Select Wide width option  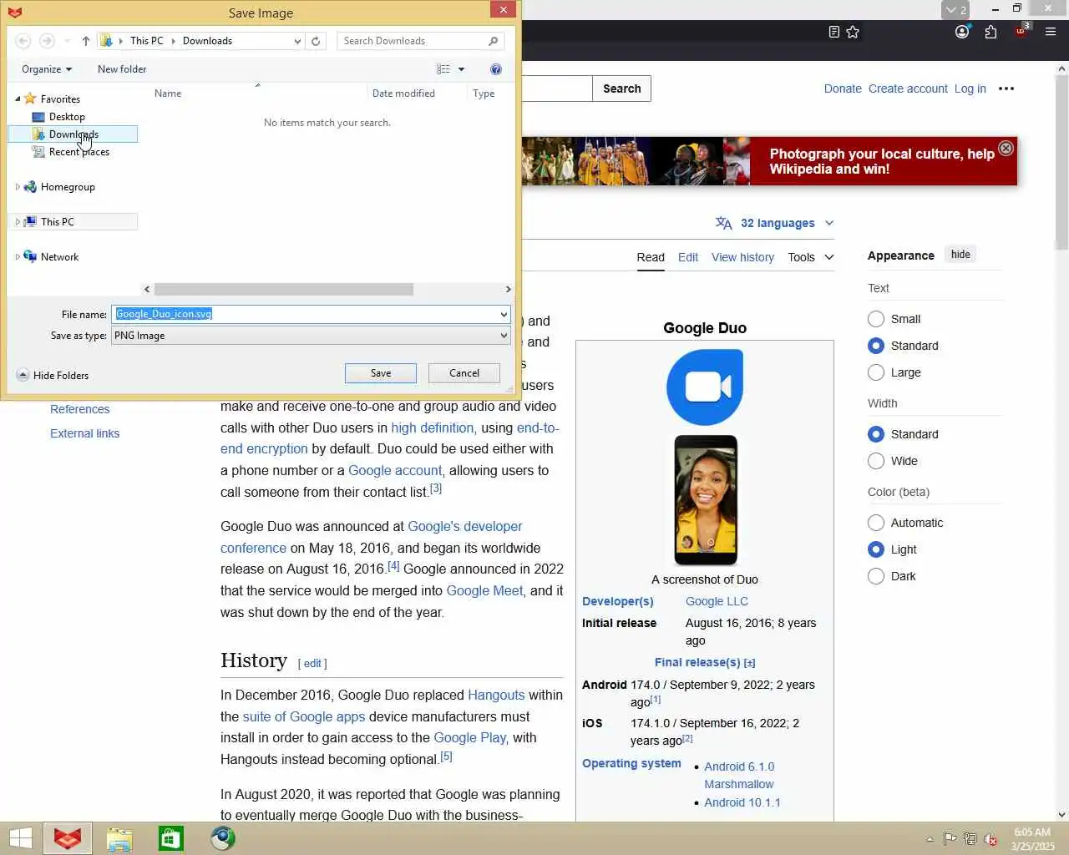point(876,461)
